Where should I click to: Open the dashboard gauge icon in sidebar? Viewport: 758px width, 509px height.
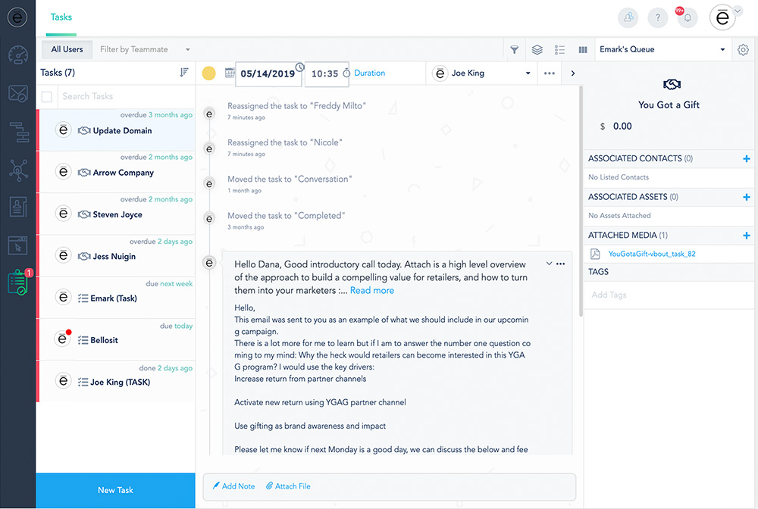[18, 55]
